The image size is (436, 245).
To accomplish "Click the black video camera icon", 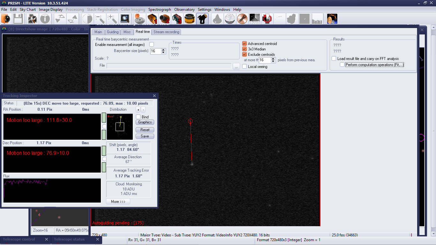I will point(202,19).
